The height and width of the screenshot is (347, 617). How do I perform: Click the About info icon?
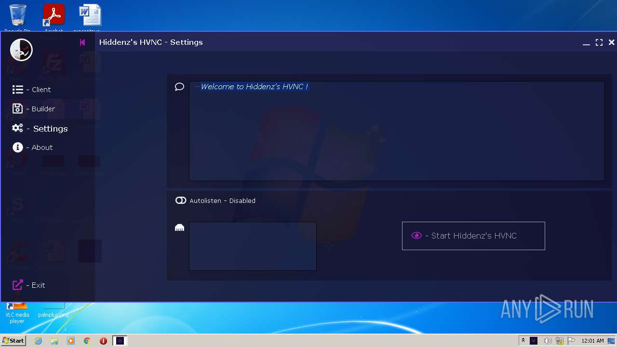click(x=17, y=147)
